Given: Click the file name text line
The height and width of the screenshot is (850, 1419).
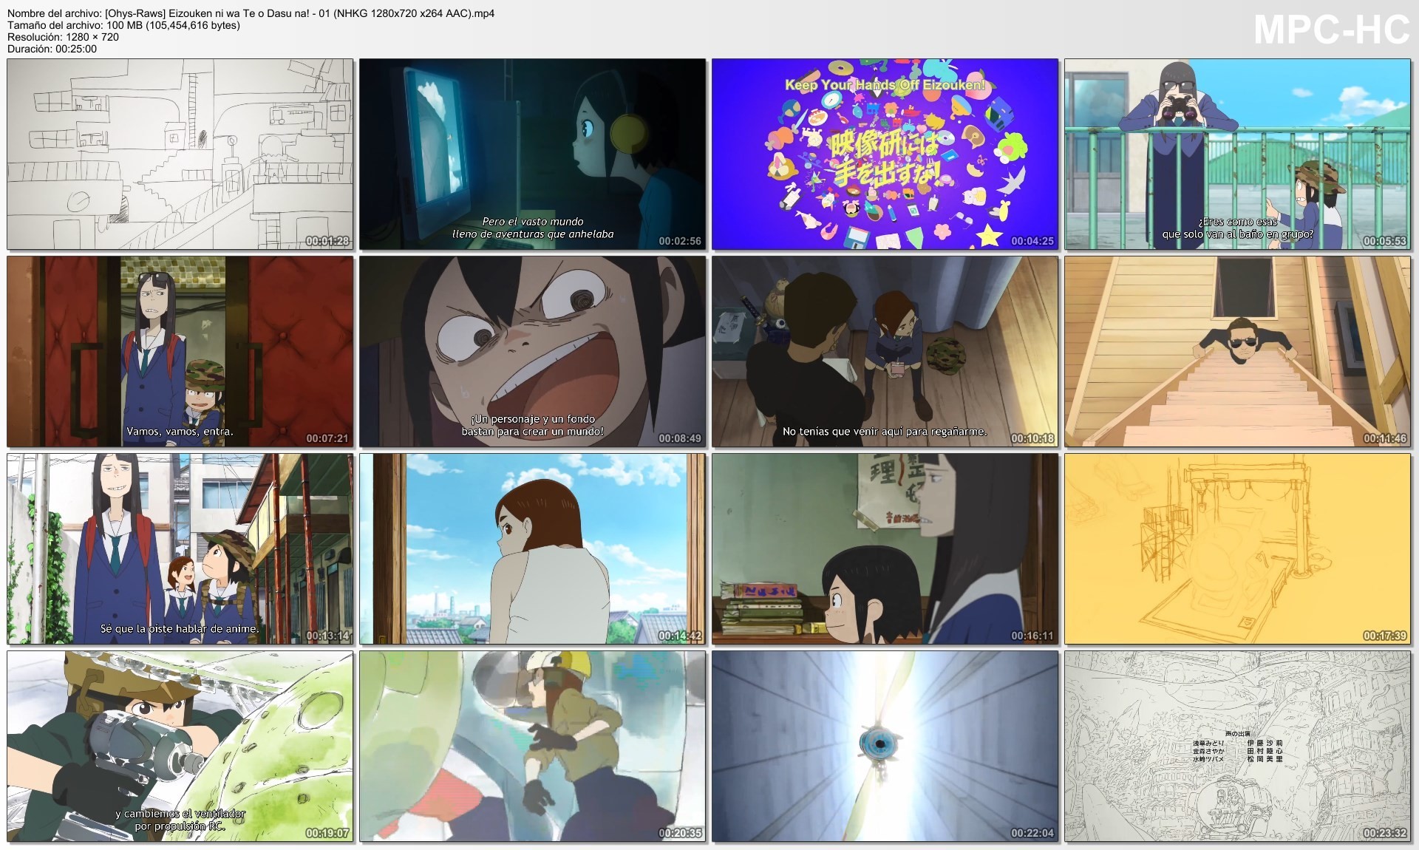Looking at the screenshot, I should [251, 13].
